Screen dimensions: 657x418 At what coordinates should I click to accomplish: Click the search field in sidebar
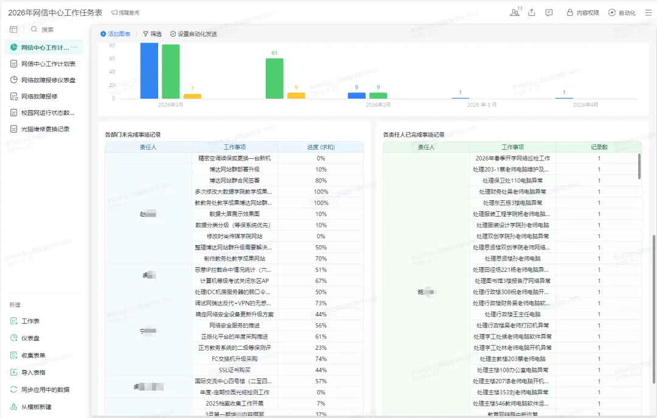pos(47,29)
